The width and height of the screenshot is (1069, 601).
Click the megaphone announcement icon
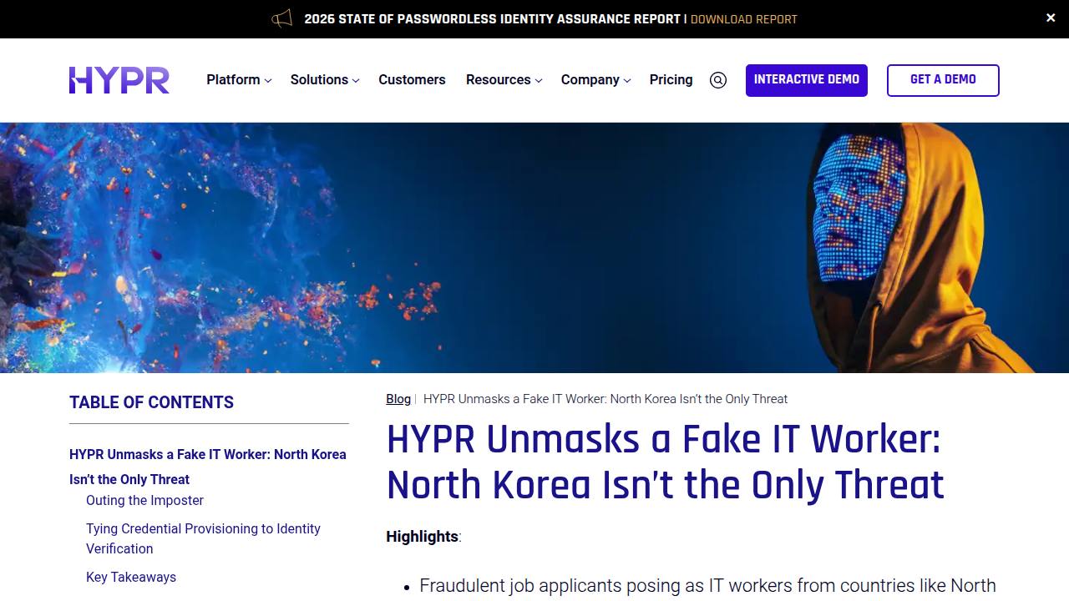tap(282, 18)
